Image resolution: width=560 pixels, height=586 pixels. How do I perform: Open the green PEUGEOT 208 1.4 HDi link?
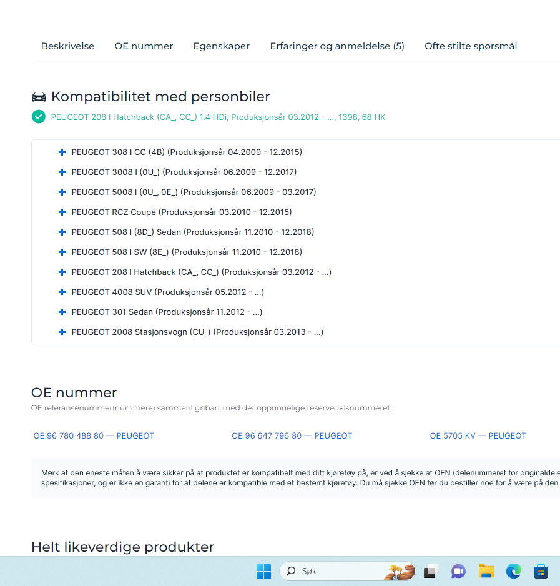218,117
